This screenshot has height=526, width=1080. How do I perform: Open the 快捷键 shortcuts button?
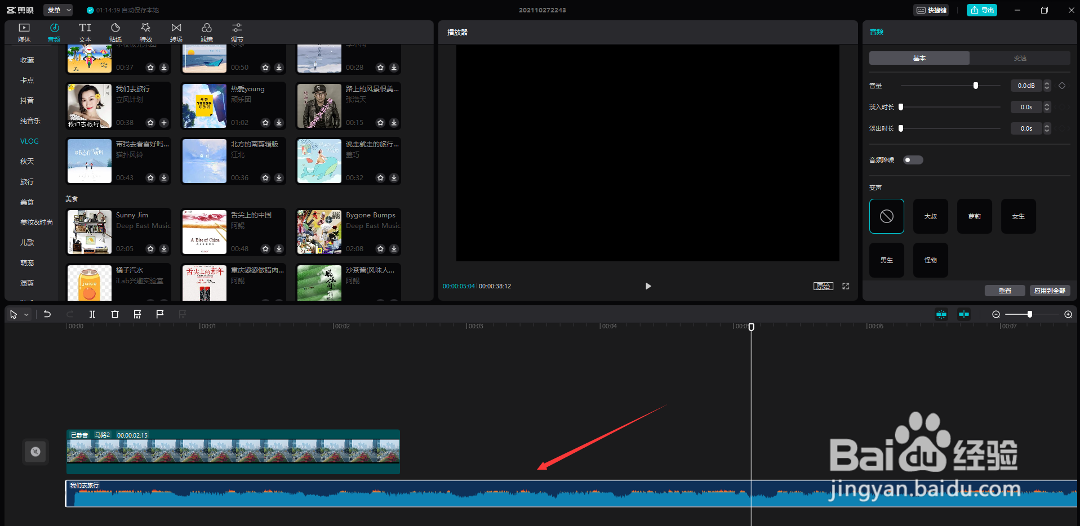931,10
